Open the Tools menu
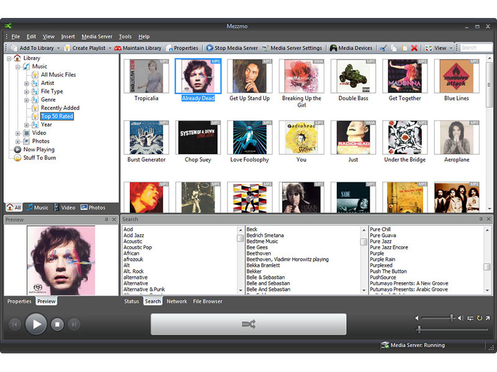The height and width of the screenshot is (372, 497). [125, 37]
